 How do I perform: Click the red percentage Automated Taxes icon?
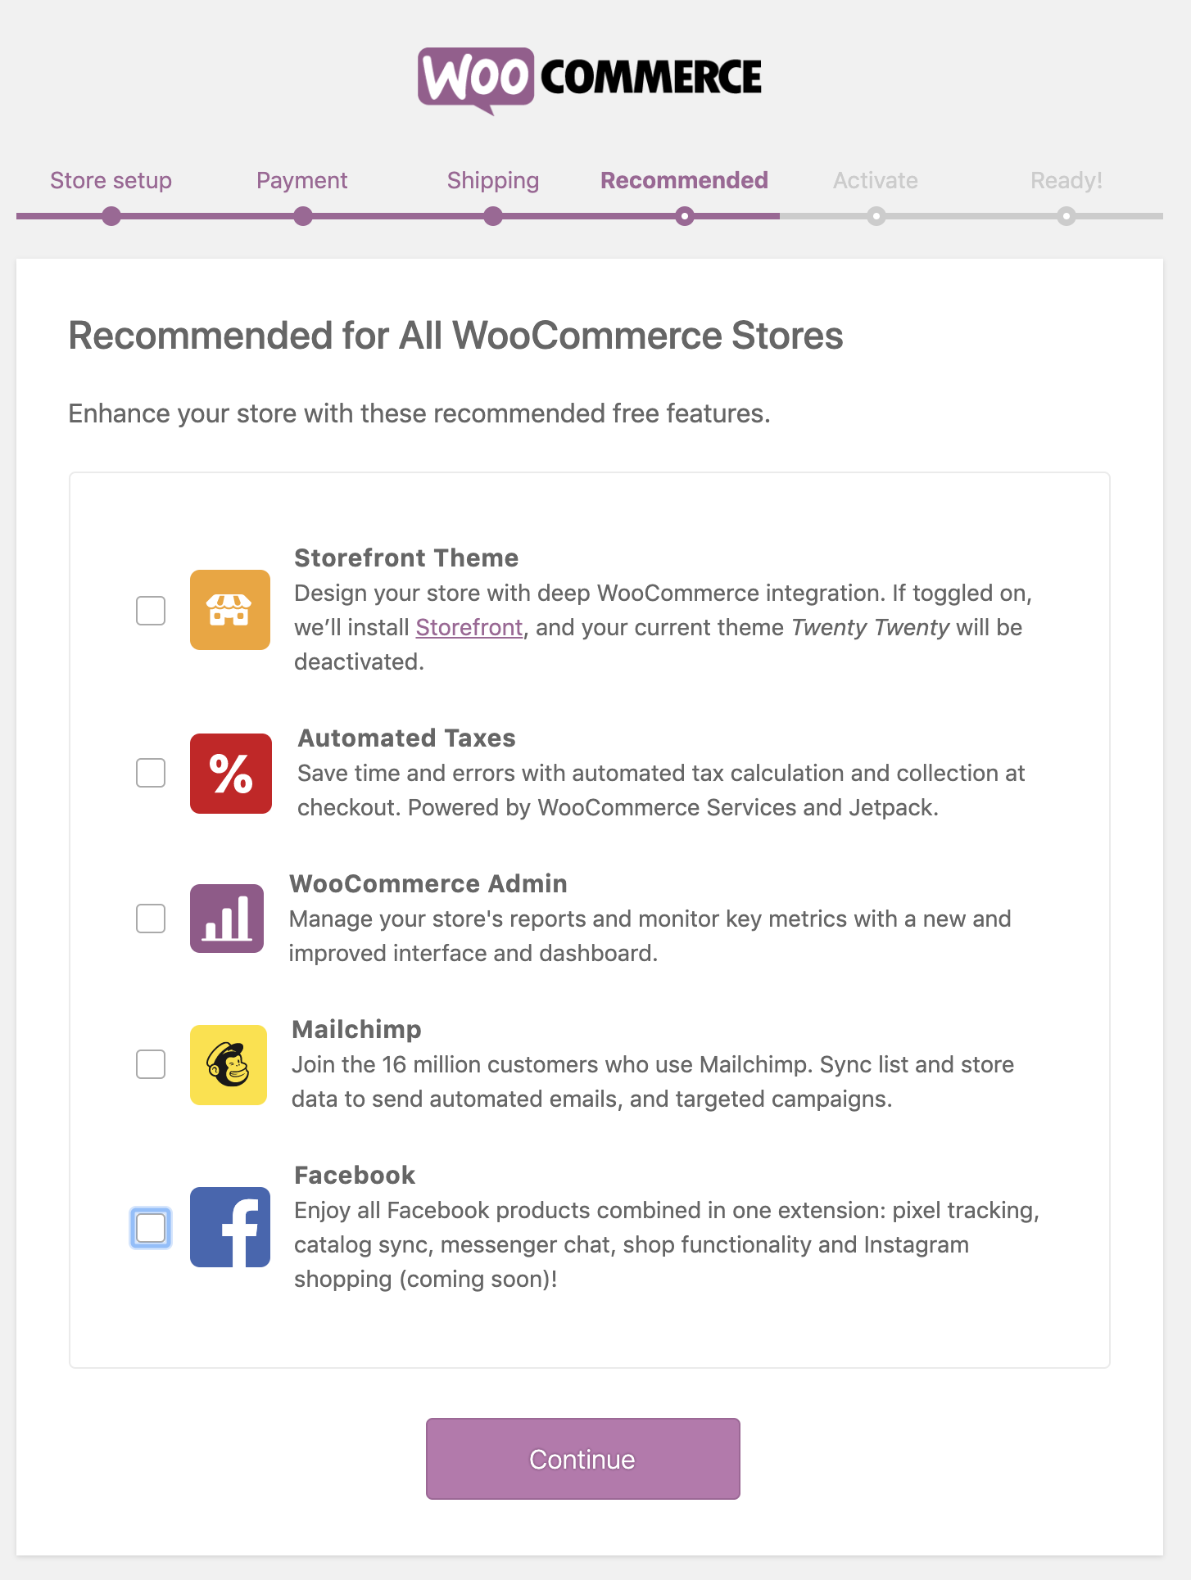click(x=229, y=773)
